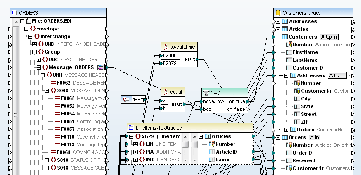Screen dimensions: 361x175
Task: Click the equal function fx icon
Action: [166, 92]
